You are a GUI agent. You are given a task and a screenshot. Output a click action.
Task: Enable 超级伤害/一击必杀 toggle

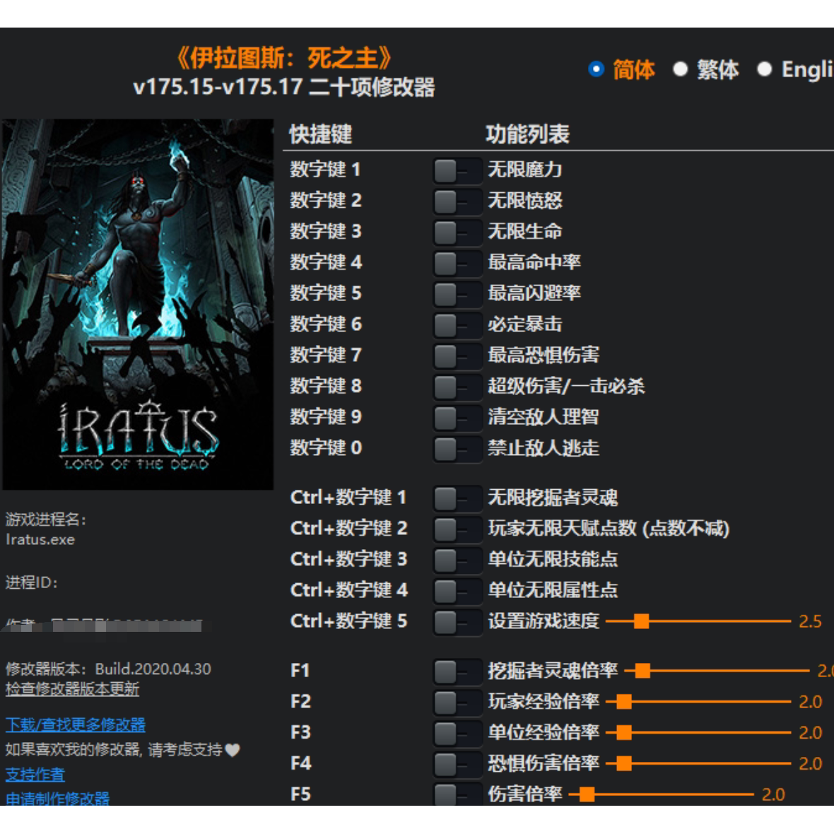457,387
